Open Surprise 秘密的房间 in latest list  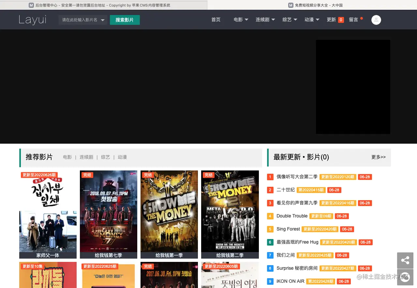tap(297, 268)
